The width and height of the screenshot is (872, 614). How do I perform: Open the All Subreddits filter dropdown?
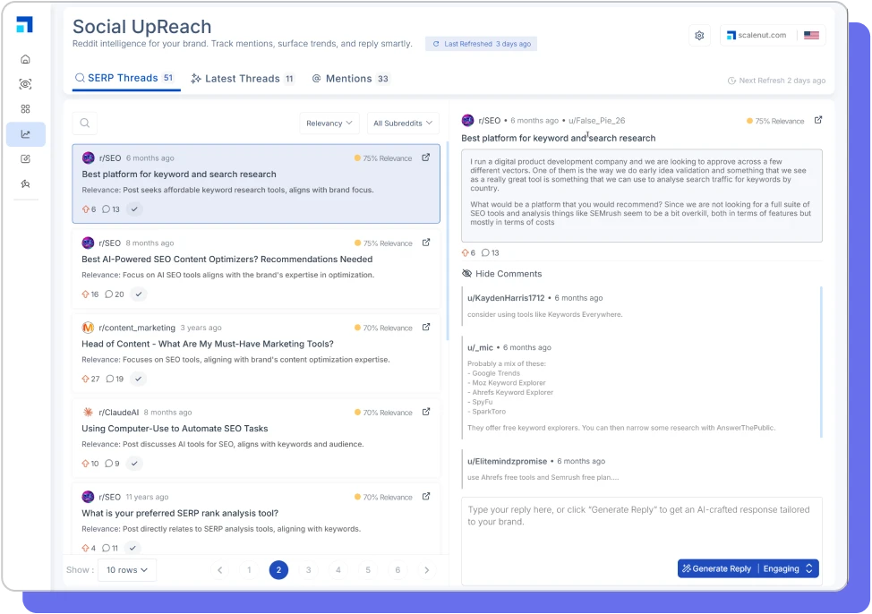(x=403, y=123)
